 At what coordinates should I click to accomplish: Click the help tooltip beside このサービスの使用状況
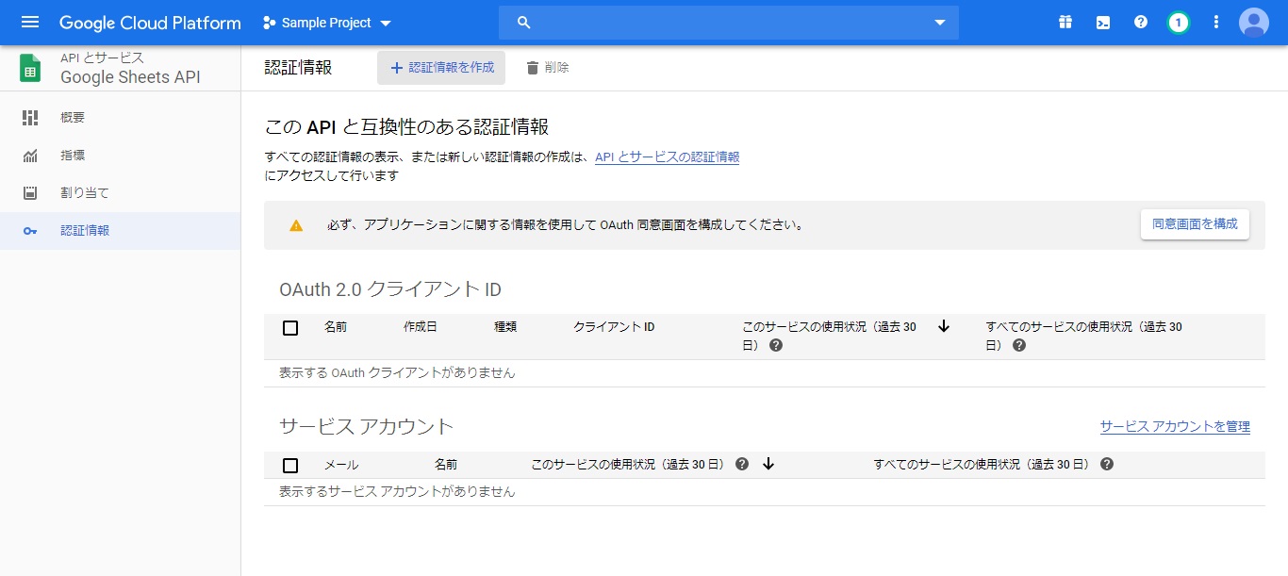click(775, 346)
